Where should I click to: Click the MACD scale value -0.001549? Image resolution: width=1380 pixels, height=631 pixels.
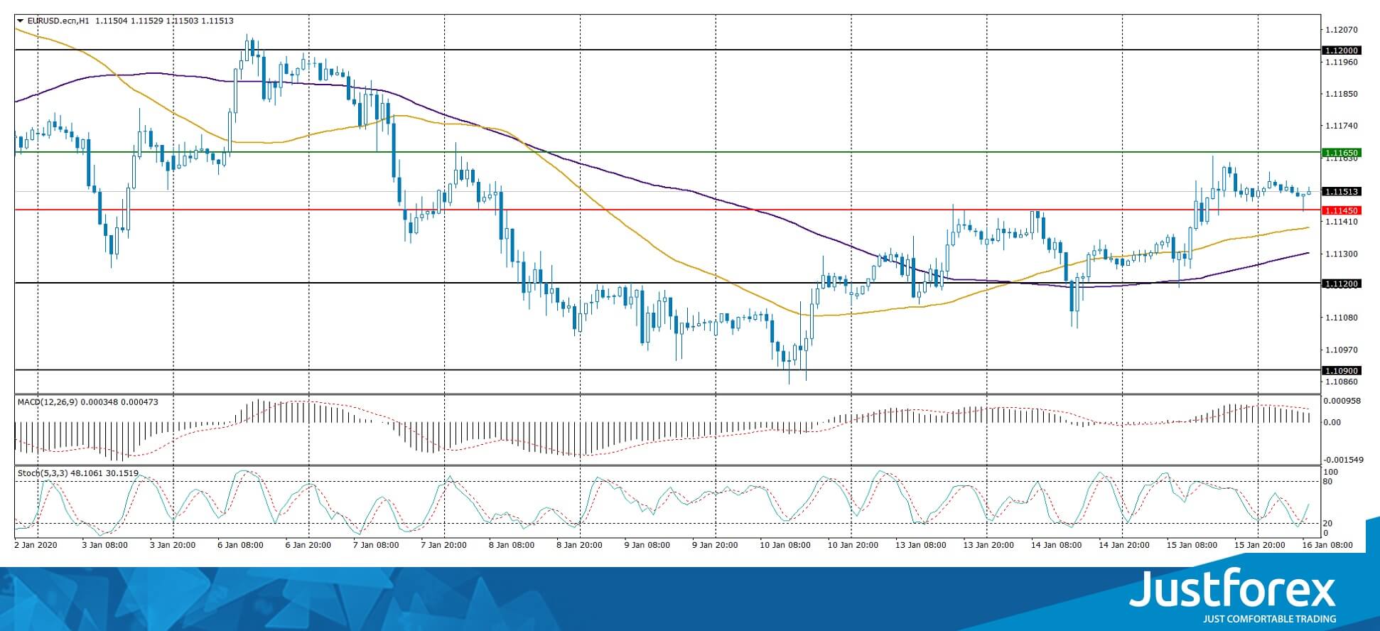[1344, 460]
